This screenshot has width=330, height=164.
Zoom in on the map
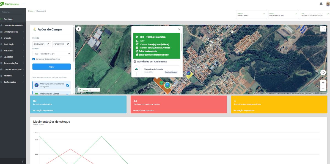click(x=323, y=82)
